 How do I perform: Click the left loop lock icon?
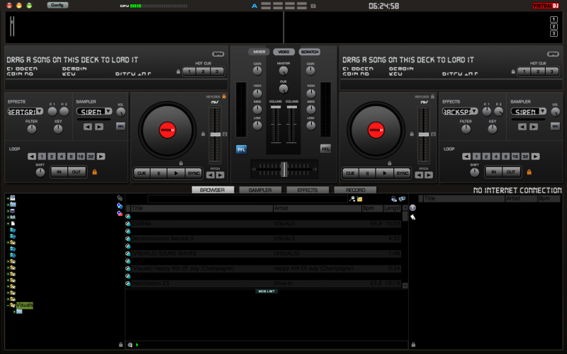[94, 172]
